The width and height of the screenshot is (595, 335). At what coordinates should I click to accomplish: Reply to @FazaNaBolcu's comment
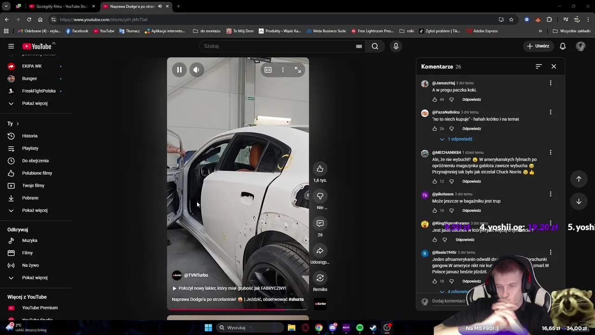point(471,129)
